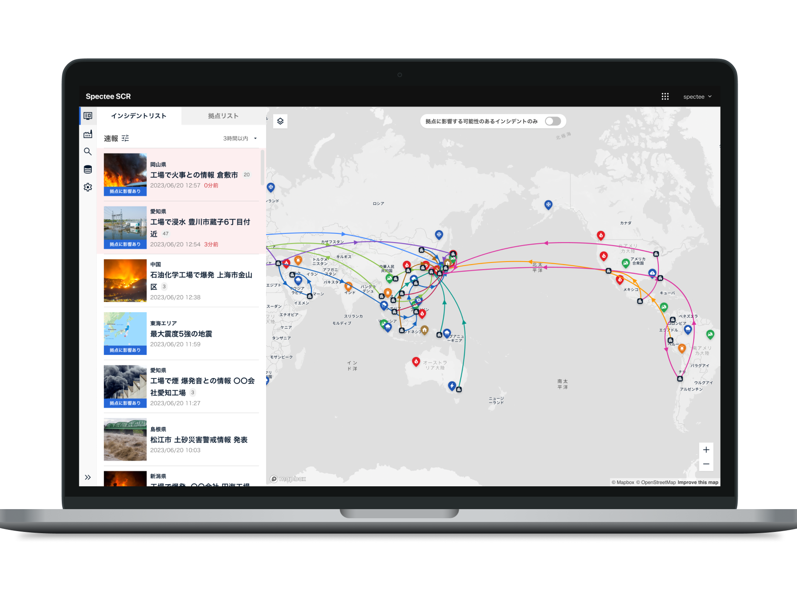Zoom out the map with minus button

pos(706,464)
